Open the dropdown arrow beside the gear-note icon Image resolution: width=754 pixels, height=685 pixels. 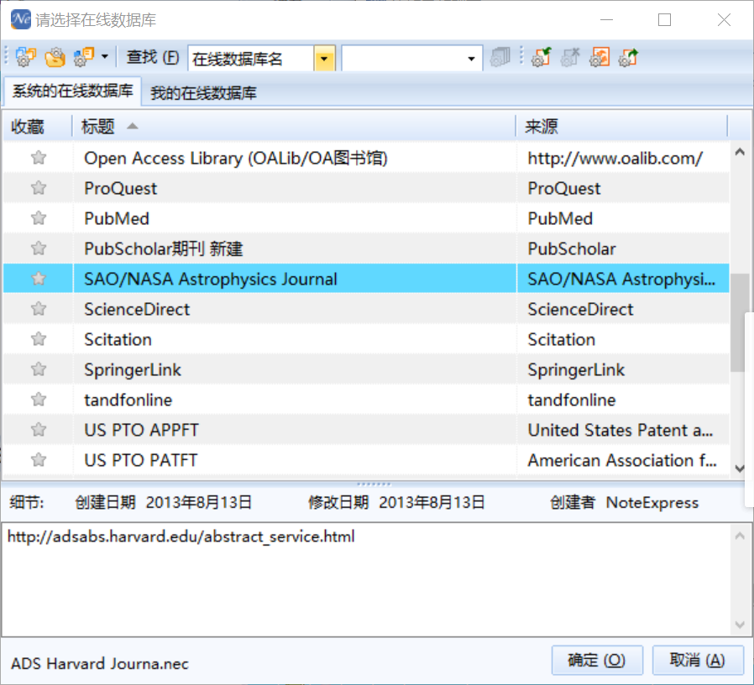(x=104, y=57)
